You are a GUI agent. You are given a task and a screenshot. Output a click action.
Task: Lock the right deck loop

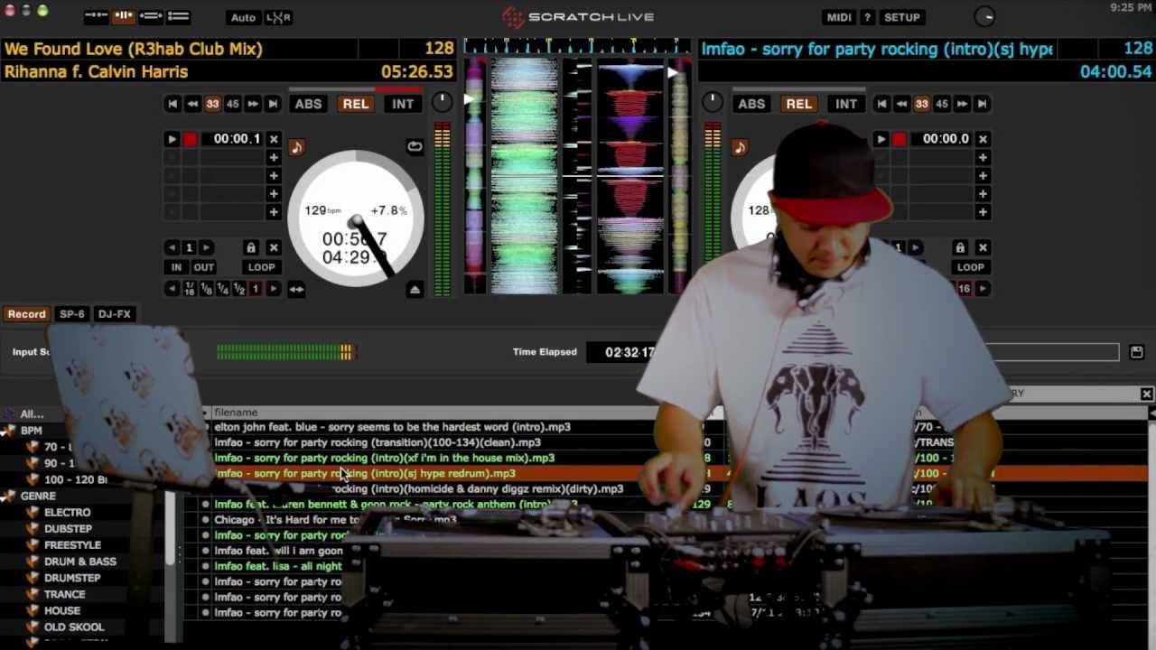click(x=960, y=247)
